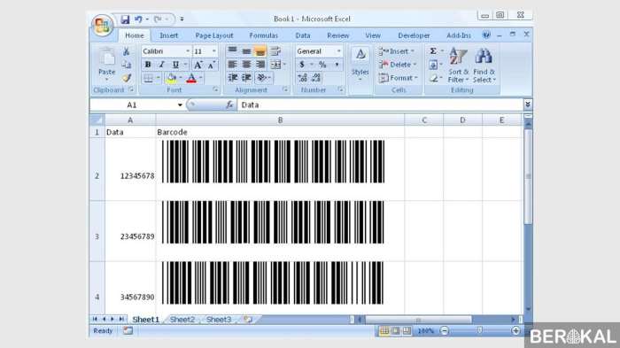Open the font color red swatch
Viewport: 620px width, 348px height.
191,78
